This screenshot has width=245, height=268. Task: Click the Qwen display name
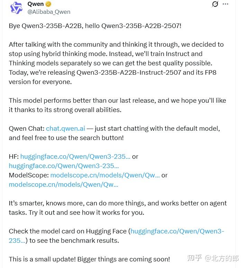coord(35,4)
